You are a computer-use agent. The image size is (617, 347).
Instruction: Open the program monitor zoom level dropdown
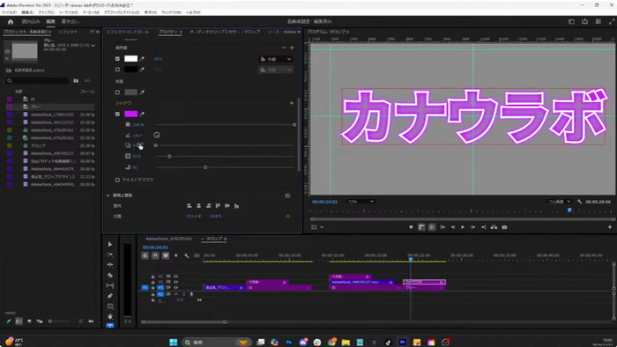[x=361, y=202]
